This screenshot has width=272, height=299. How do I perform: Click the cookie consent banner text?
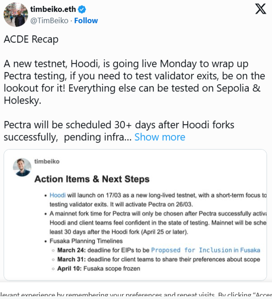(136, 294)
